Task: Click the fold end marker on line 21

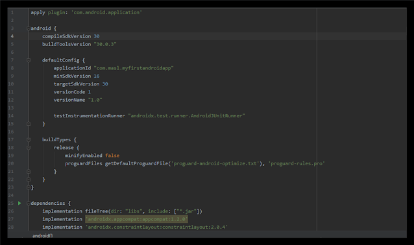Action: pyautogui.click(x=29, y=171)
